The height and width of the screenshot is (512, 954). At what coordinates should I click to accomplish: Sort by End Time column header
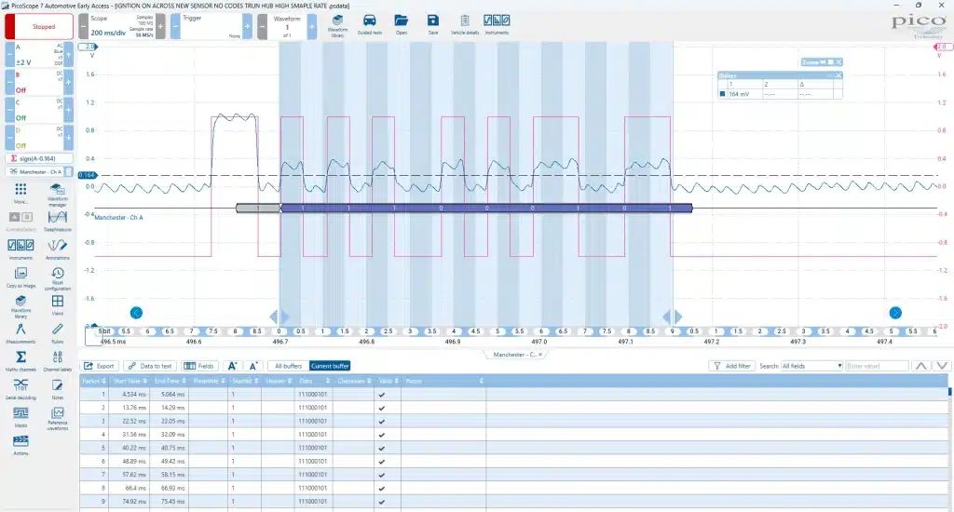(x=170, y=382)
